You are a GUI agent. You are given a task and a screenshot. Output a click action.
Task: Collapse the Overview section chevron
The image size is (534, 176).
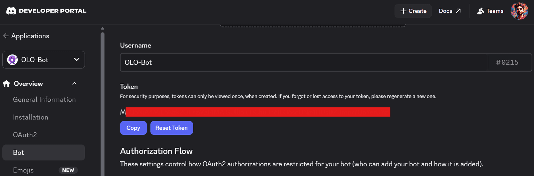[x=74, y=84]
